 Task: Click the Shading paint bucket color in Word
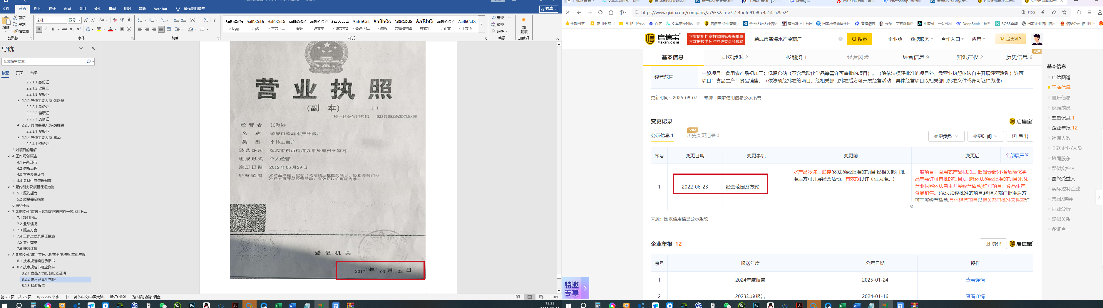(x=190, y=29)
